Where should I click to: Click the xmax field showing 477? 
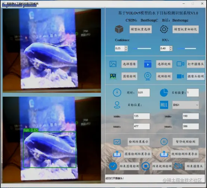(x=142, y=126)
